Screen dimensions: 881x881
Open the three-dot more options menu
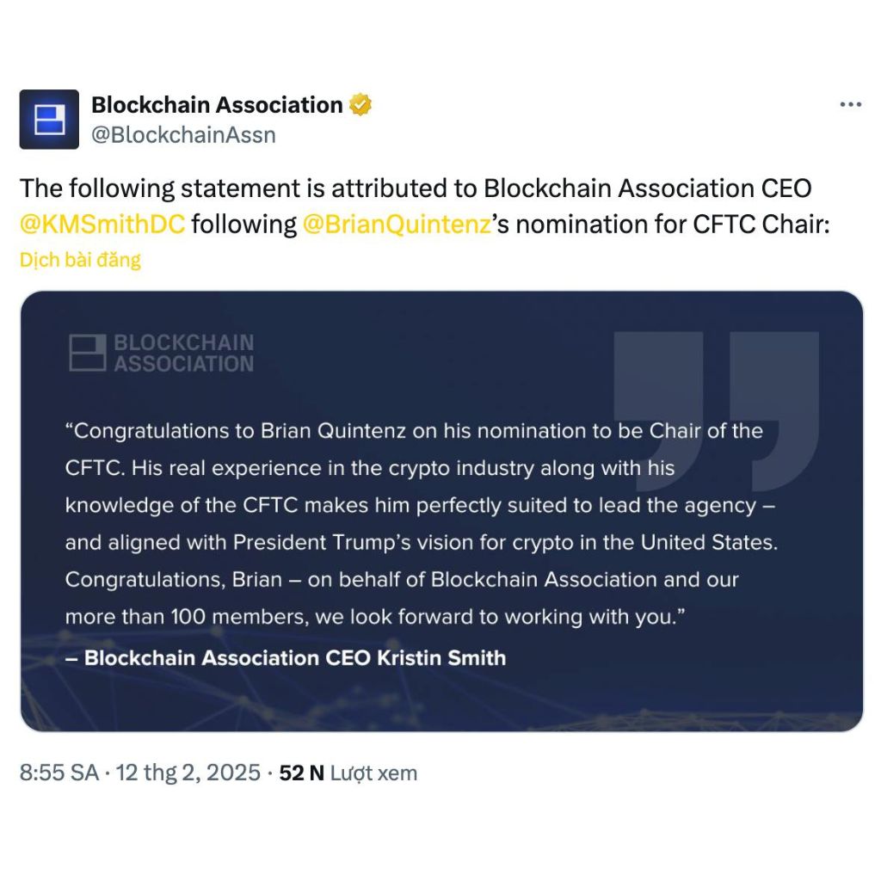coord(850,104)
